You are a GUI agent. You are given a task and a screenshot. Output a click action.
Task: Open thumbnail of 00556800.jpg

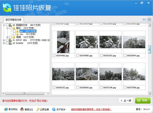[87, 74]
